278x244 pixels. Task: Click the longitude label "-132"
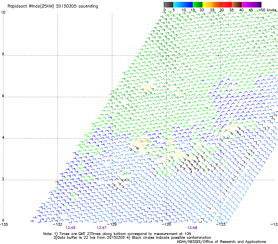(x=57, y=224)
